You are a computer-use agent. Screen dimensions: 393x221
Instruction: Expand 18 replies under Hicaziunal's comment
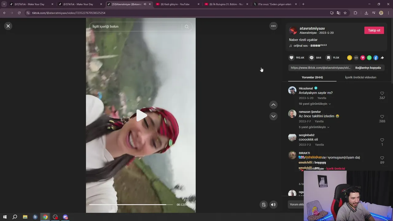click(x=315, y=104)
